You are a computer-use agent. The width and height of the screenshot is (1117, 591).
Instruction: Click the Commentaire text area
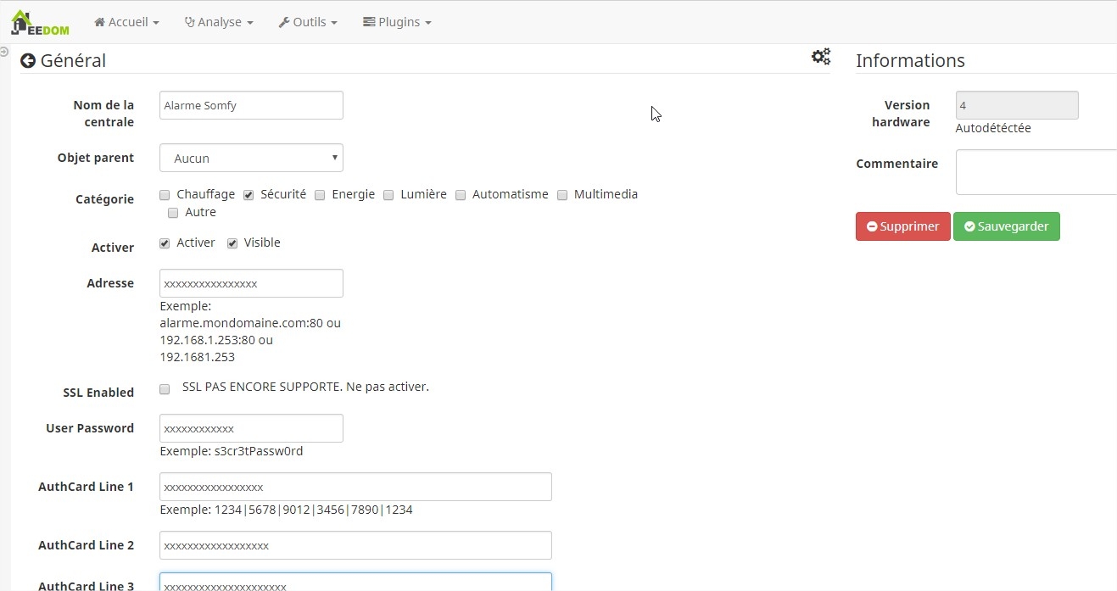1036,172
